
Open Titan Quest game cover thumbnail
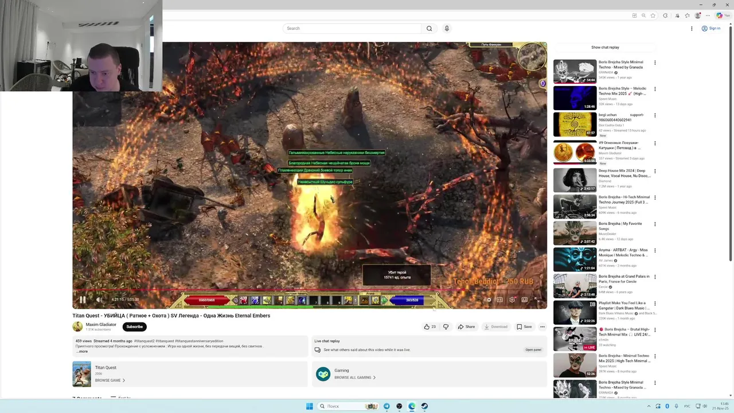pos(81,374)
